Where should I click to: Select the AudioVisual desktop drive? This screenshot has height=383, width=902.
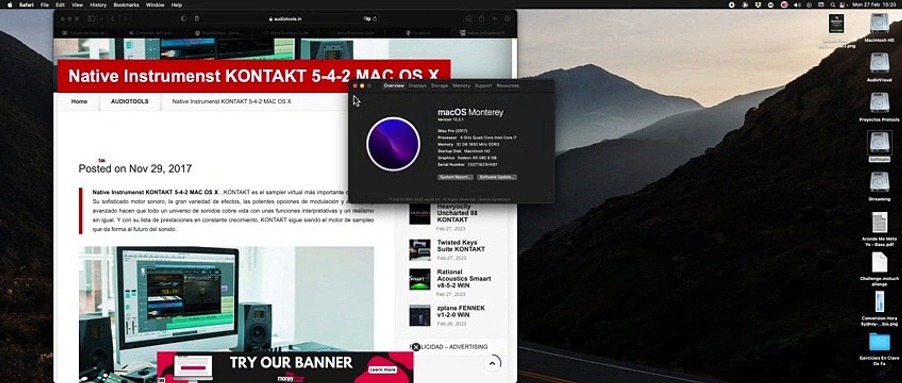879,64
